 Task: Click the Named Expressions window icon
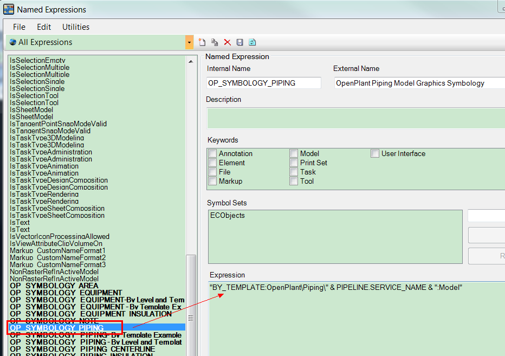click(9, 9)
